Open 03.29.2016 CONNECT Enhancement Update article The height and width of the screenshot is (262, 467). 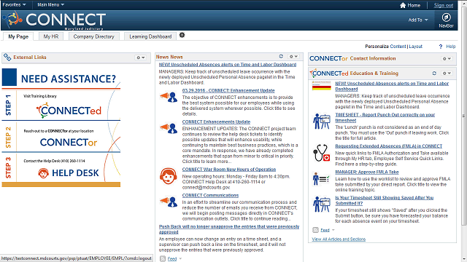[228, 90]
